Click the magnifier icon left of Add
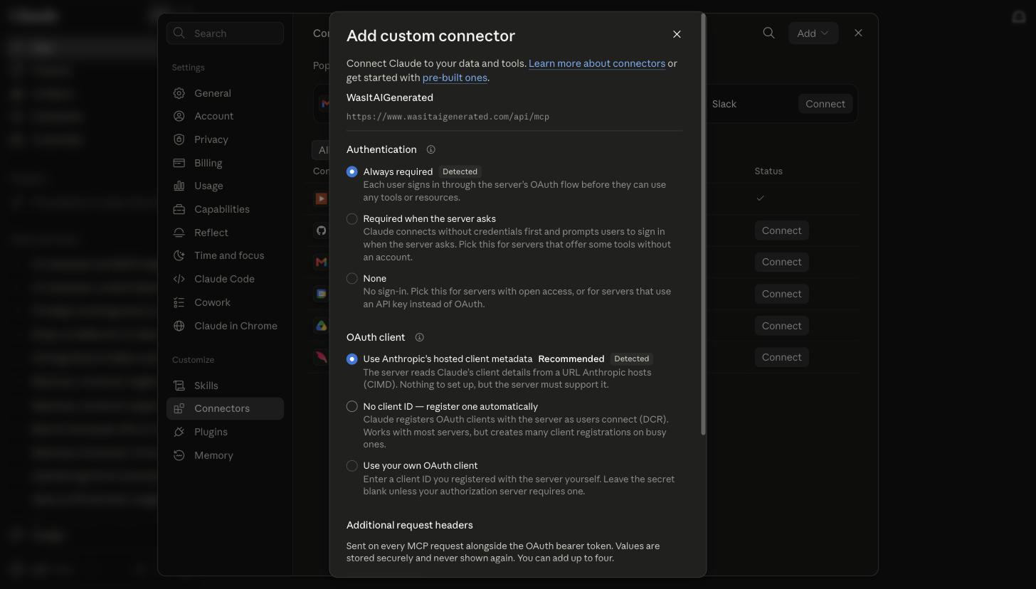 [768, 33]
